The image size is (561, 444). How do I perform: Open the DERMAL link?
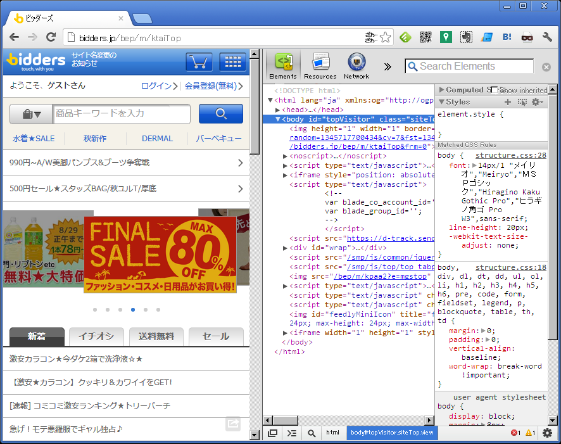click(x=157, y=139)
